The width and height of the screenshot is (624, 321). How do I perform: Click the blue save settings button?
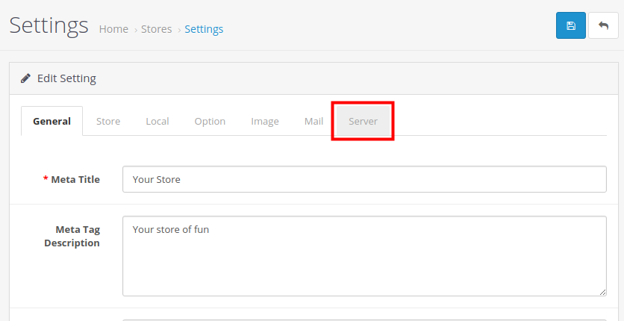[571, 25]
